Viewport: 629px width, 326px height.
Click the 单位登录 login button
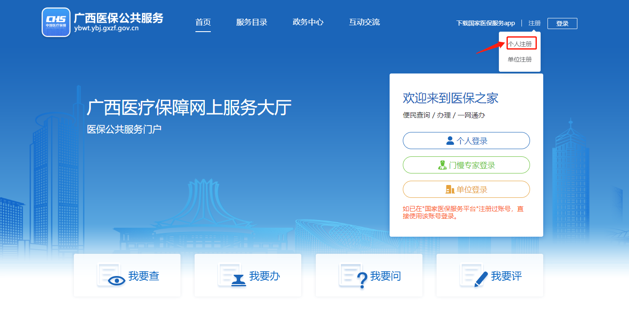point(466,189)
